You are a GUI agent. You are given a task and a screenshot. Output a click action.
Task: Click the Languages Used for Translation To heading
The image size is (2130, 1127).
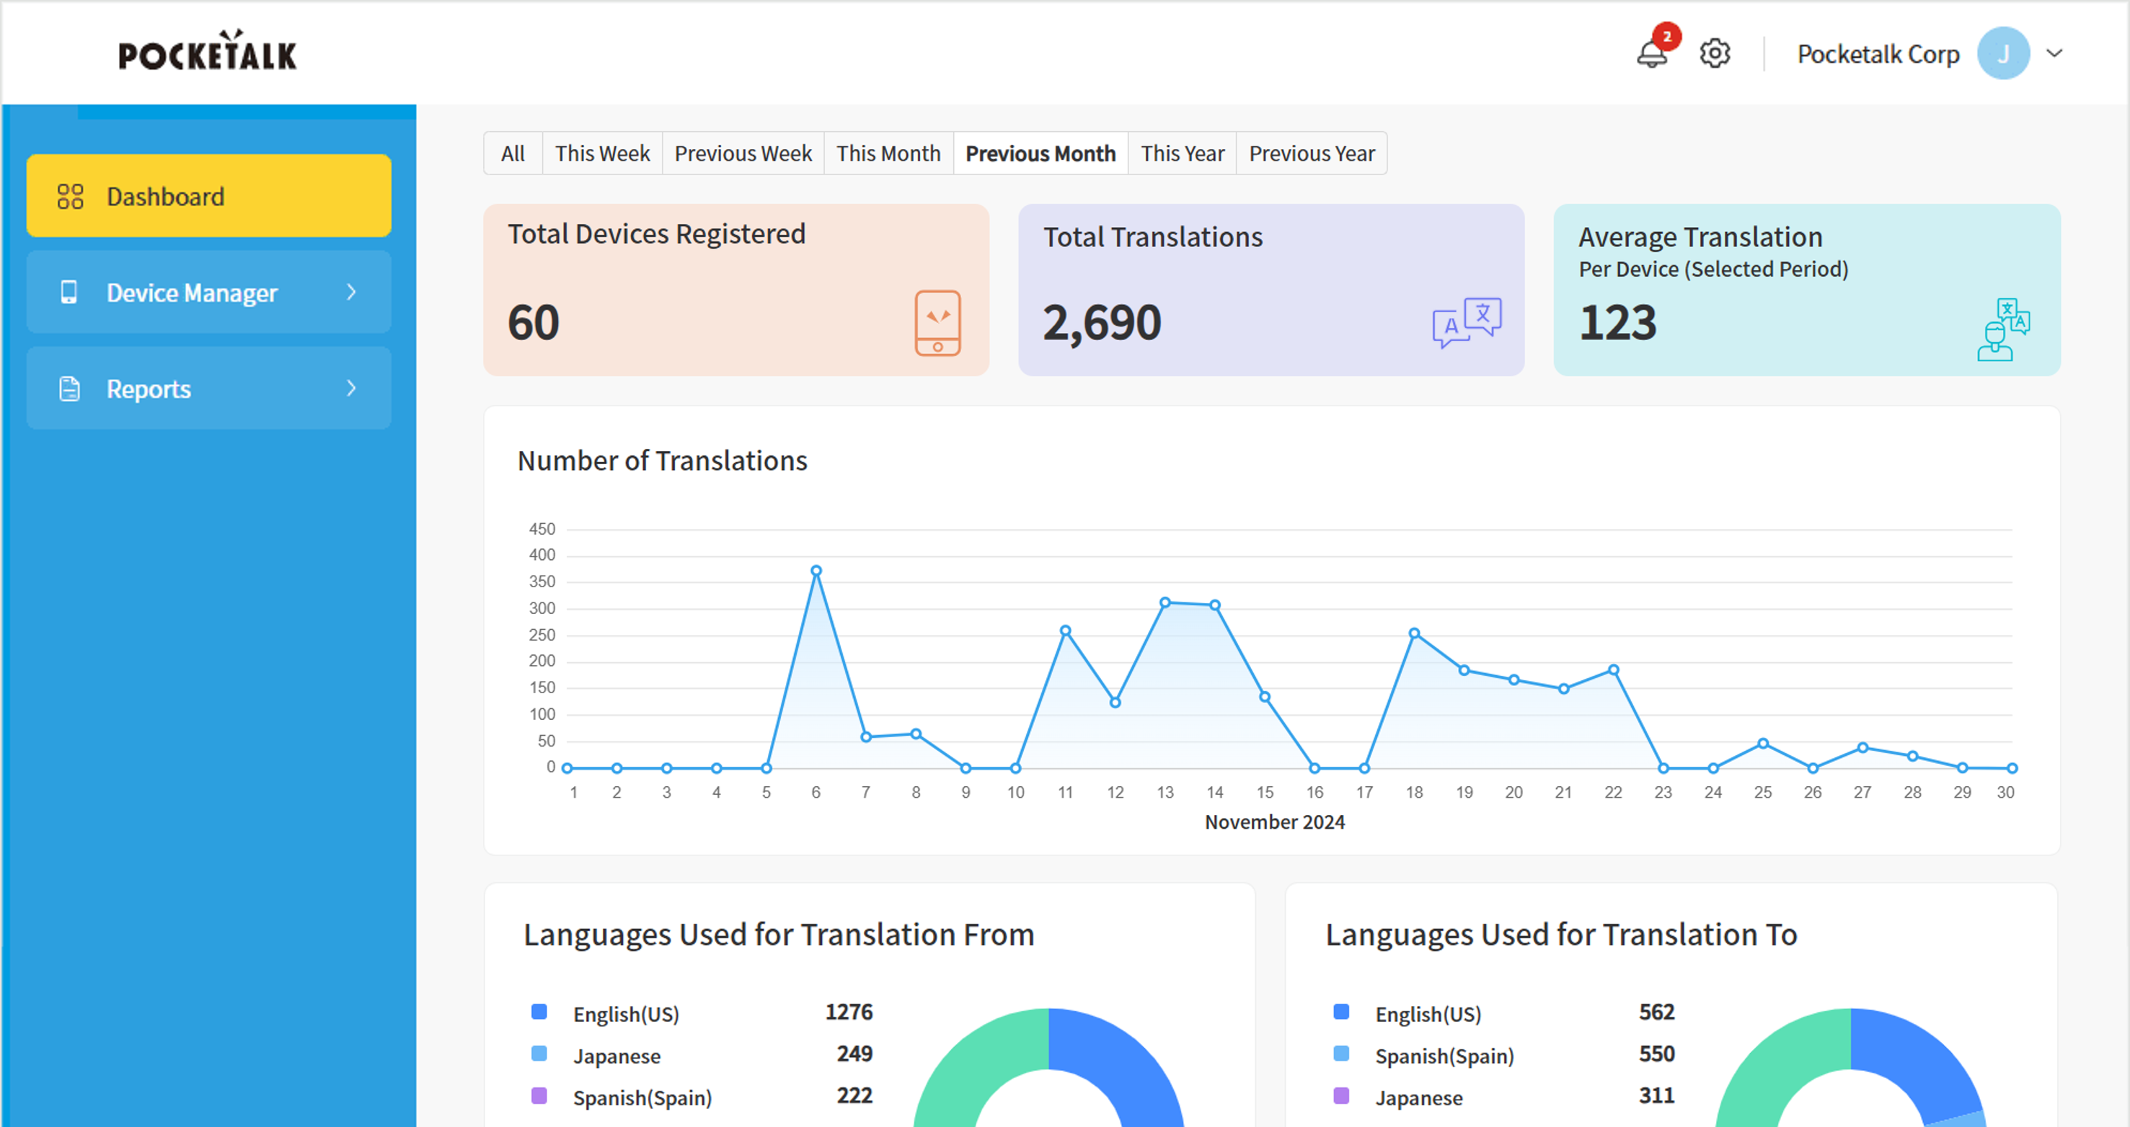click(x=1561, y=935)
